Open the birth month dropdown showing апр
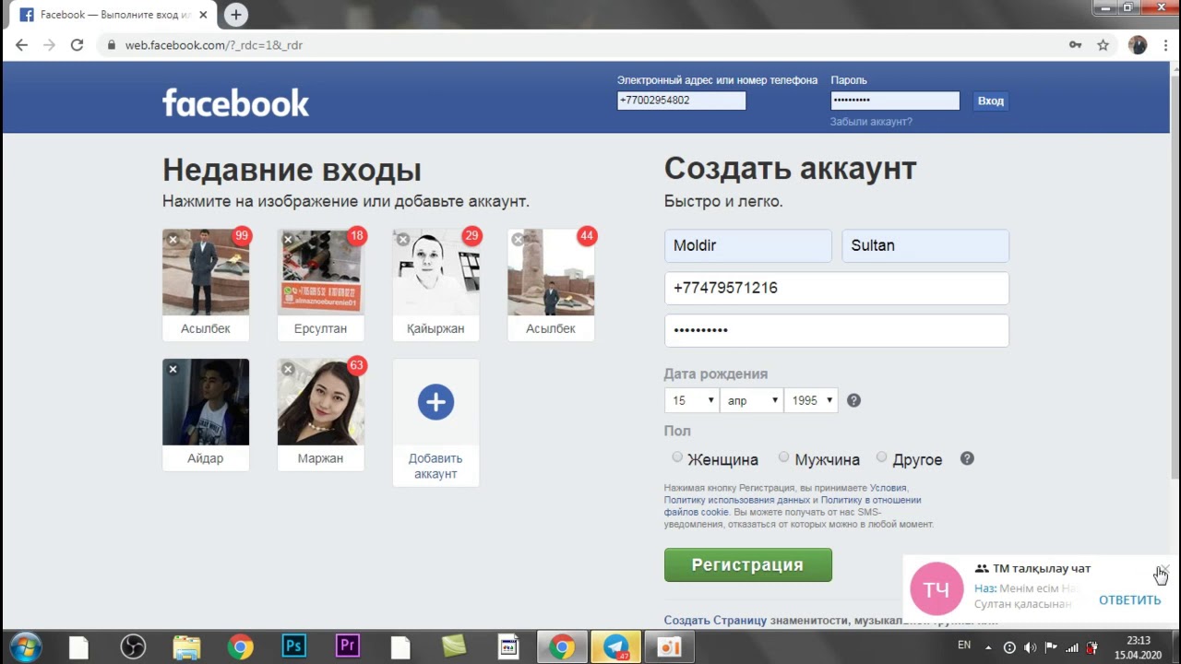This screenshot has width=1181, height=664. click(x=751, y=400)
